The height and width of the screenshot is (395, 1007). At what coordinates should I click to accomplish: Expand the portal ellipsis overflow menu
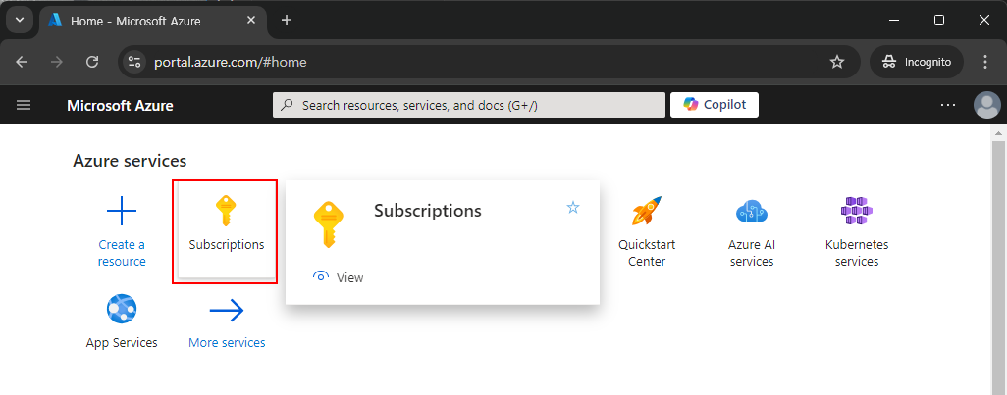pyautogui.click(x=948, y=105)
